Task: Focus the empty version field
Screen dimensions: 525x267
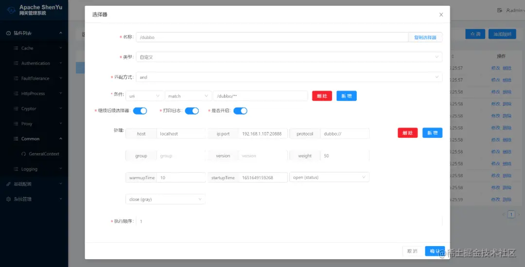Action: click(263, 156)
